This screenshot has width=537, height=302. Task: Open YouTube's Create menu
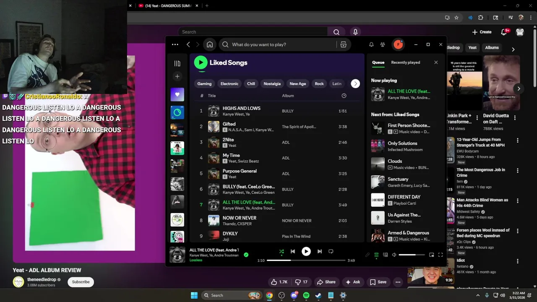pyautogui.click(x=482, y=32)
